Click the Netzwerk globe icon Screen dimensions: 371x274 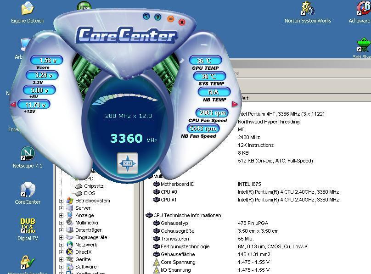pos(70,245)
